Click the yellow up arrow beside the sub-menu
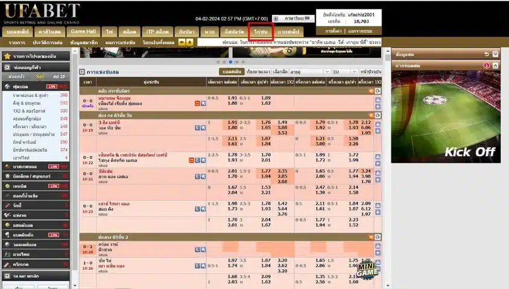The image size is (509, 289). (x=189, y=42)
